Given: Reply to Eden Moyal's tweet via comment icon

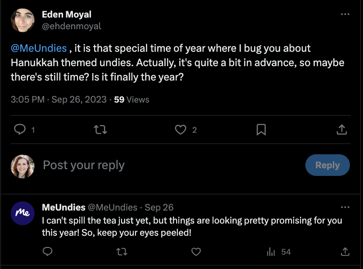Looking at the screenshot, I should click(x=20, y=130).
